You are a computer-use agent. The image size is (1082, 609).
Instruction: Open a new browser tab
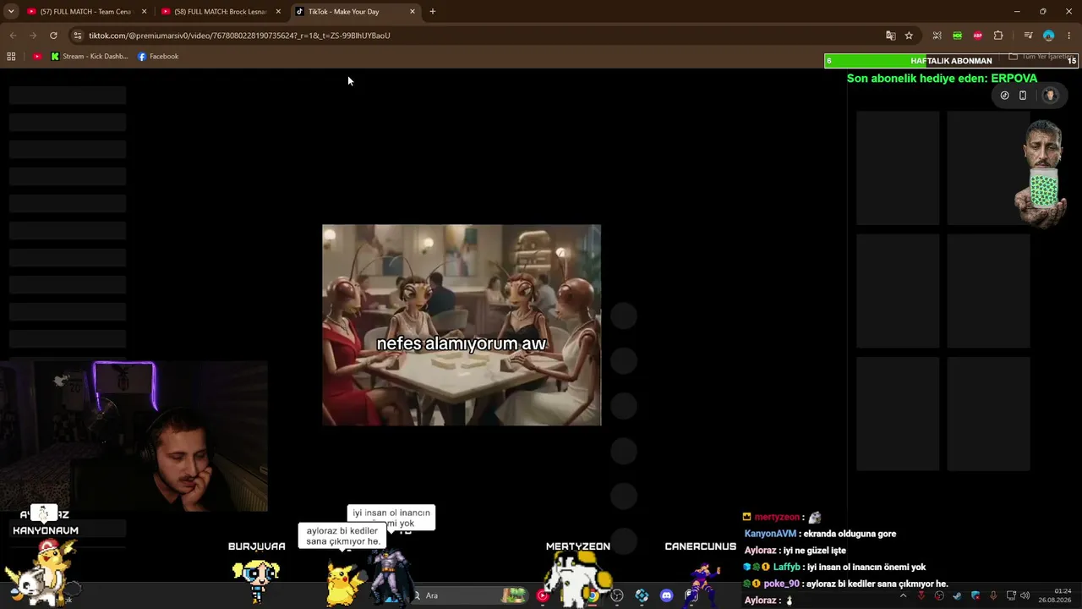pos(433,12)
